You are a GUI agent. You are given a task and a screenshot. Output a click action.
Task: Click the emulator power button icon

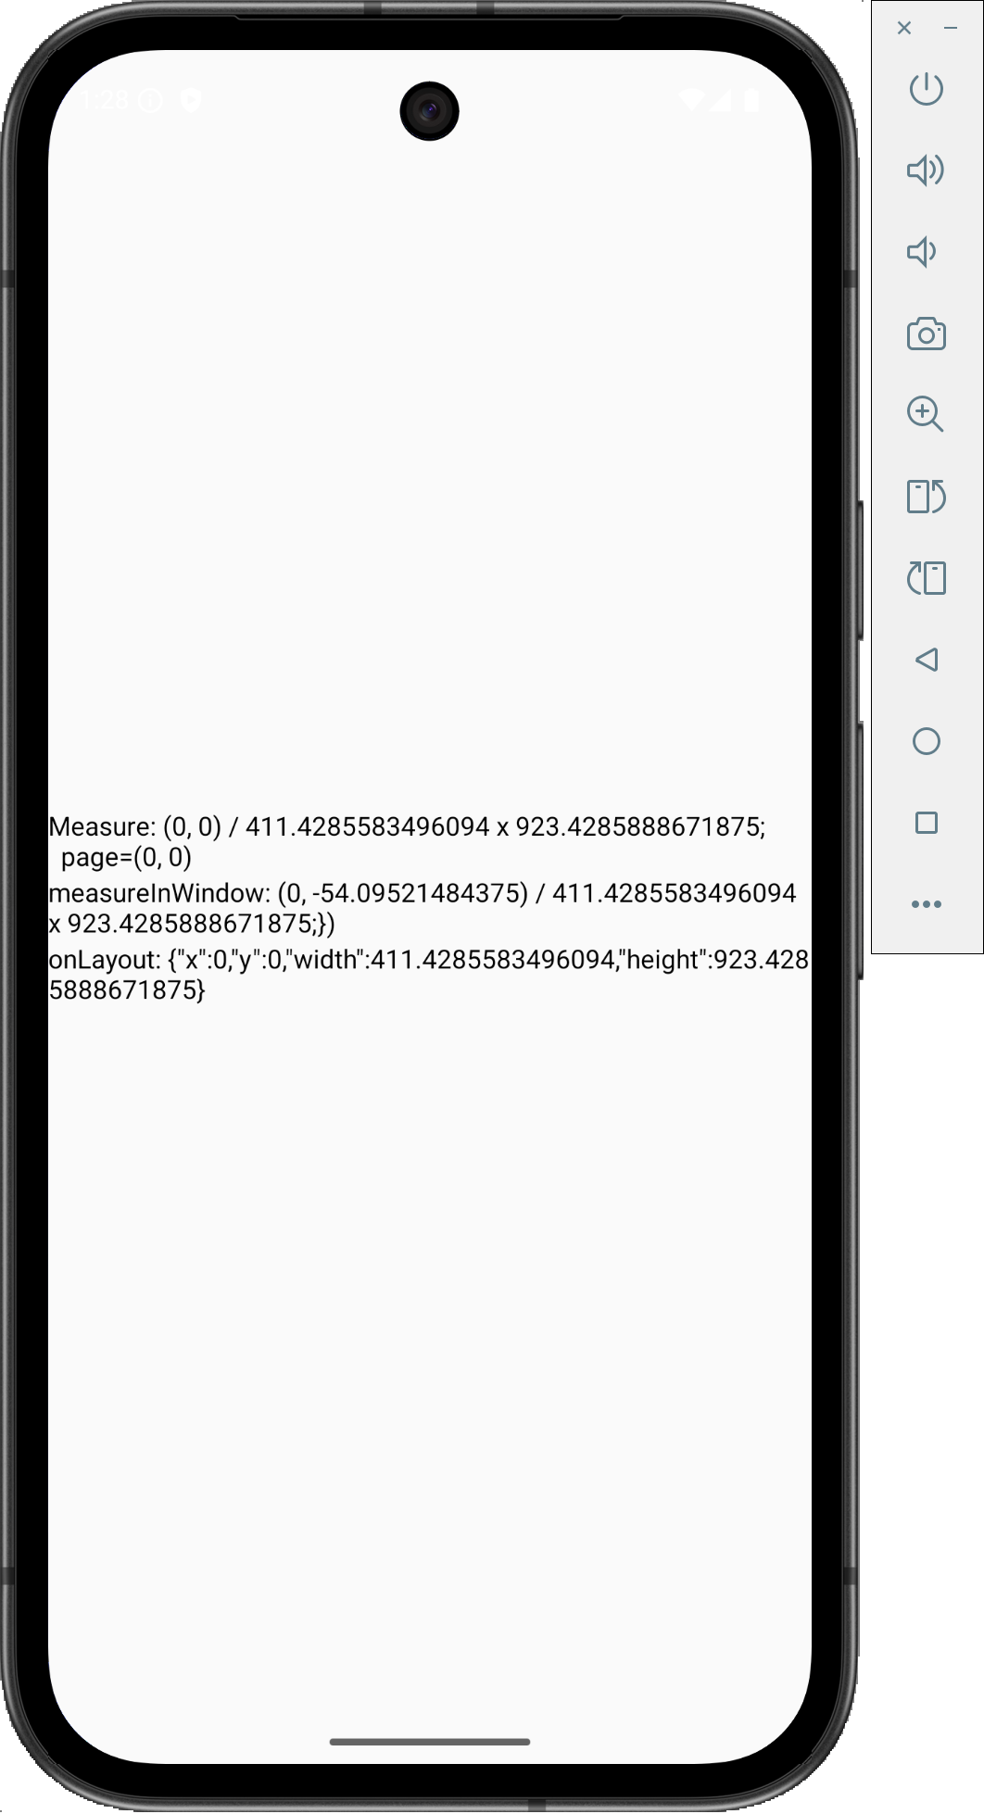pyautogui.click(x=926, y=89)
